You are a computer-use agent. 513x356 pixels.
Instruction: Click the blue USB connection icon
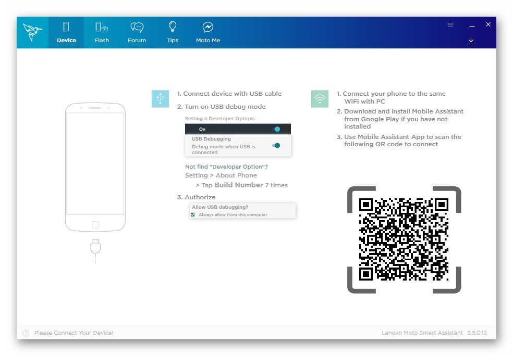[160, 98]
